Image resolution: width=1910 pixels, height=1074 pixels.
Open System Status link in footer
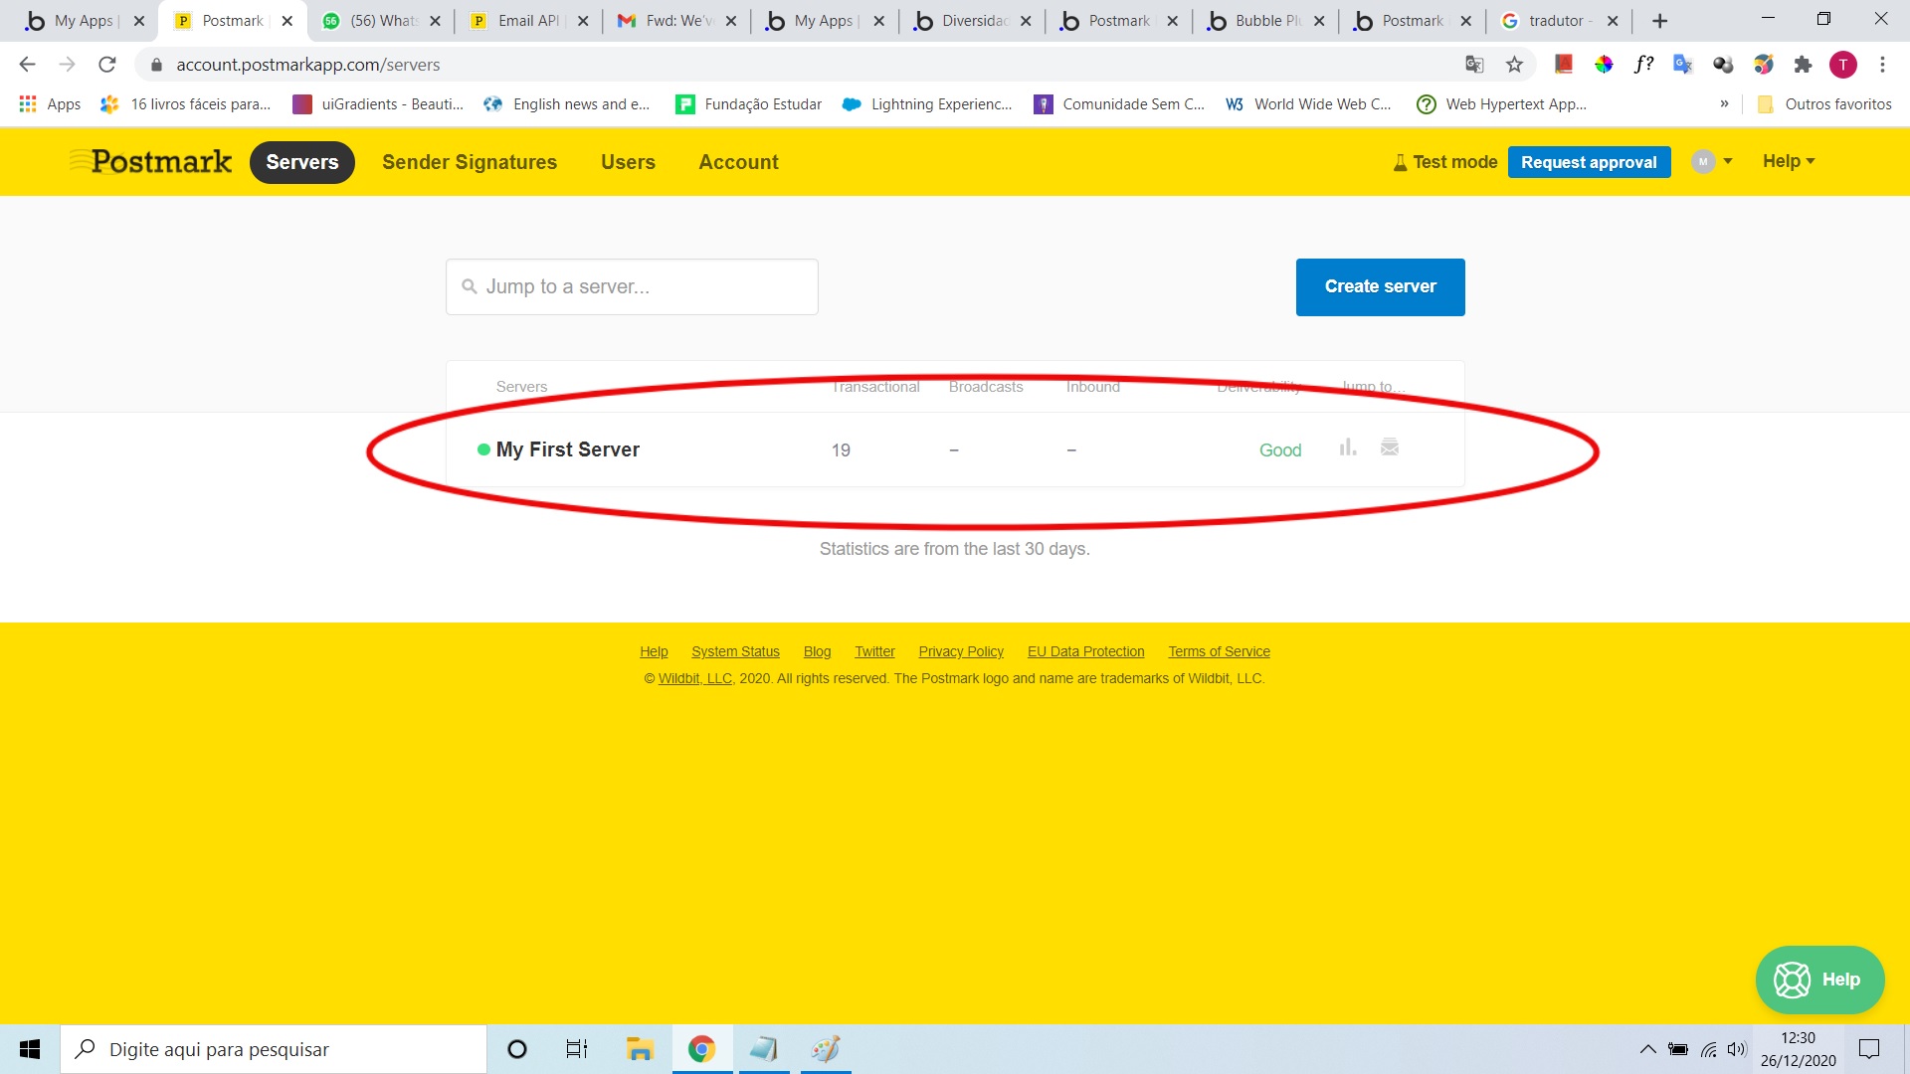[735, 651]
